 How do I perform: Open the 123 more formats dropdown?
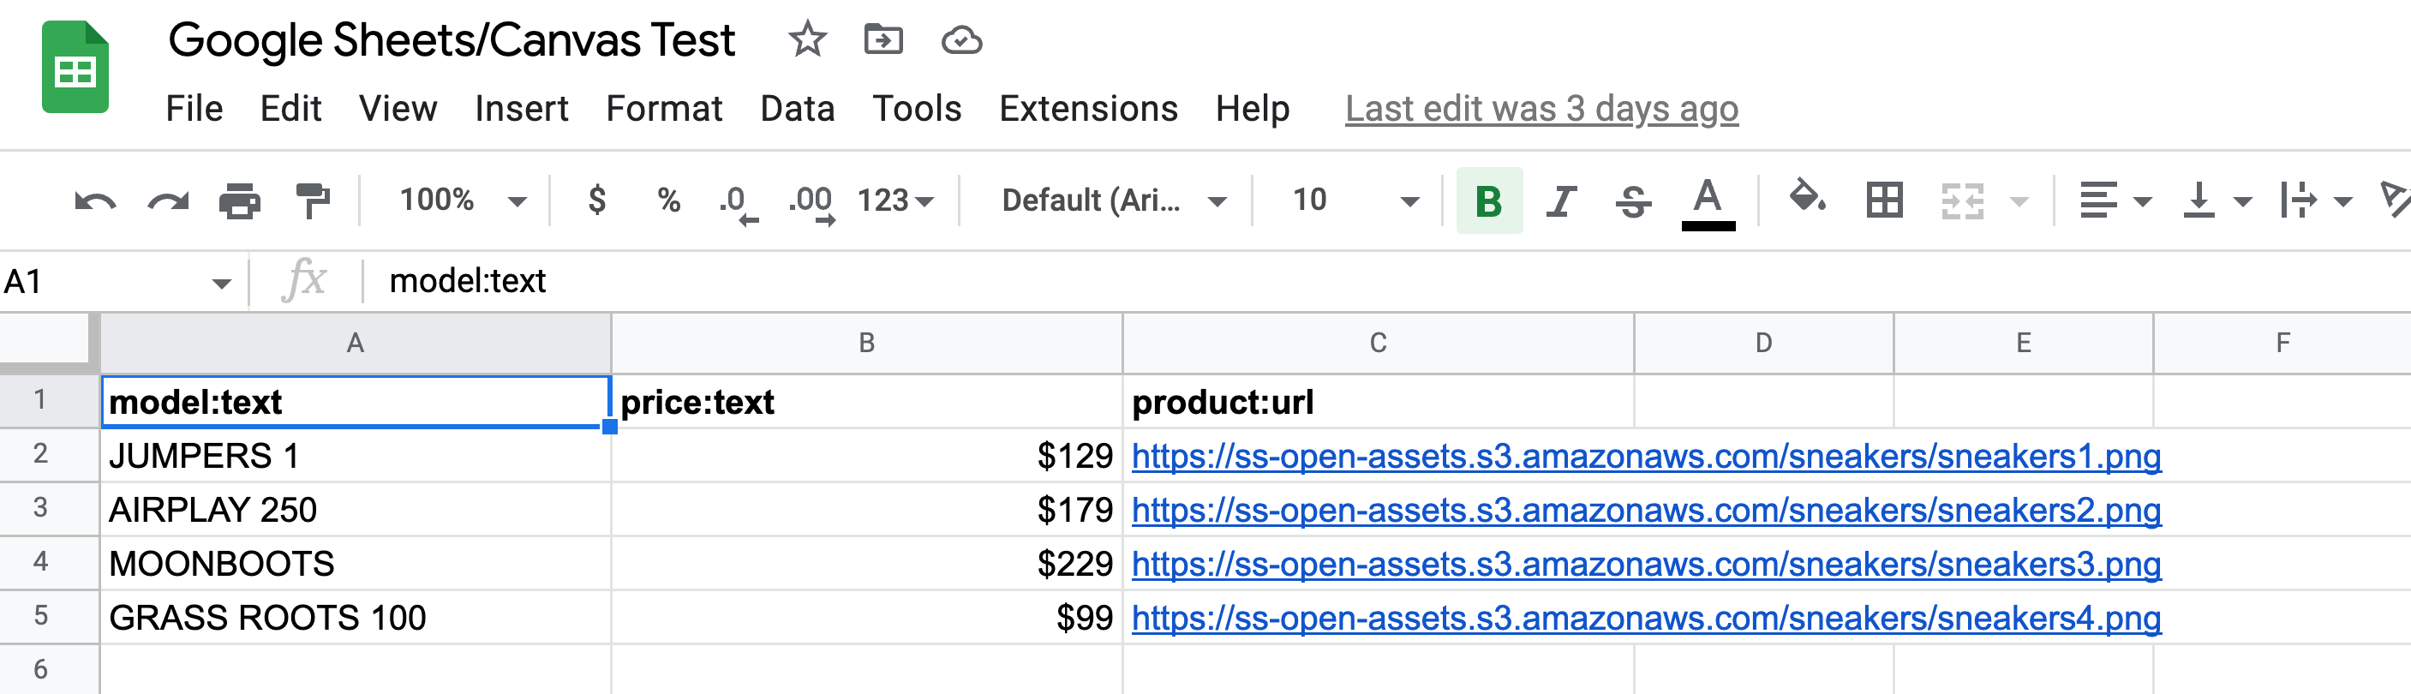[894, 200]
